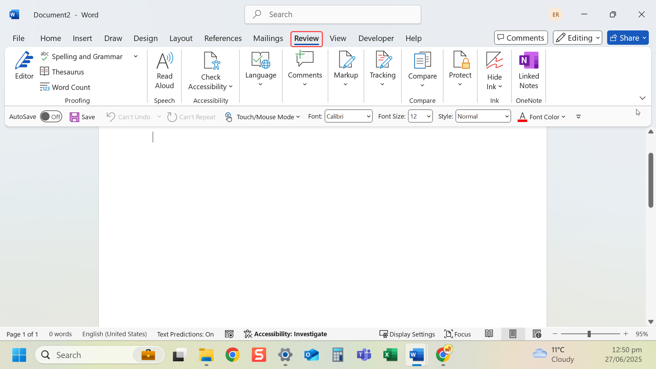Click the Hide Ink icon

(494, 60)
